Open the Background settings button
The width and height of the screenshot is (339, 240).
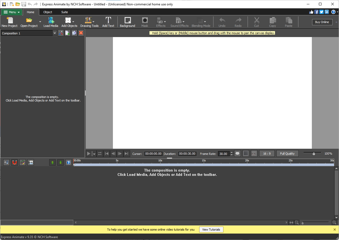coord(127,22)
